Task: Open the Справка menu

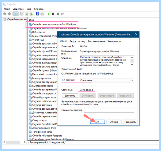Action: tap(39, 9)
